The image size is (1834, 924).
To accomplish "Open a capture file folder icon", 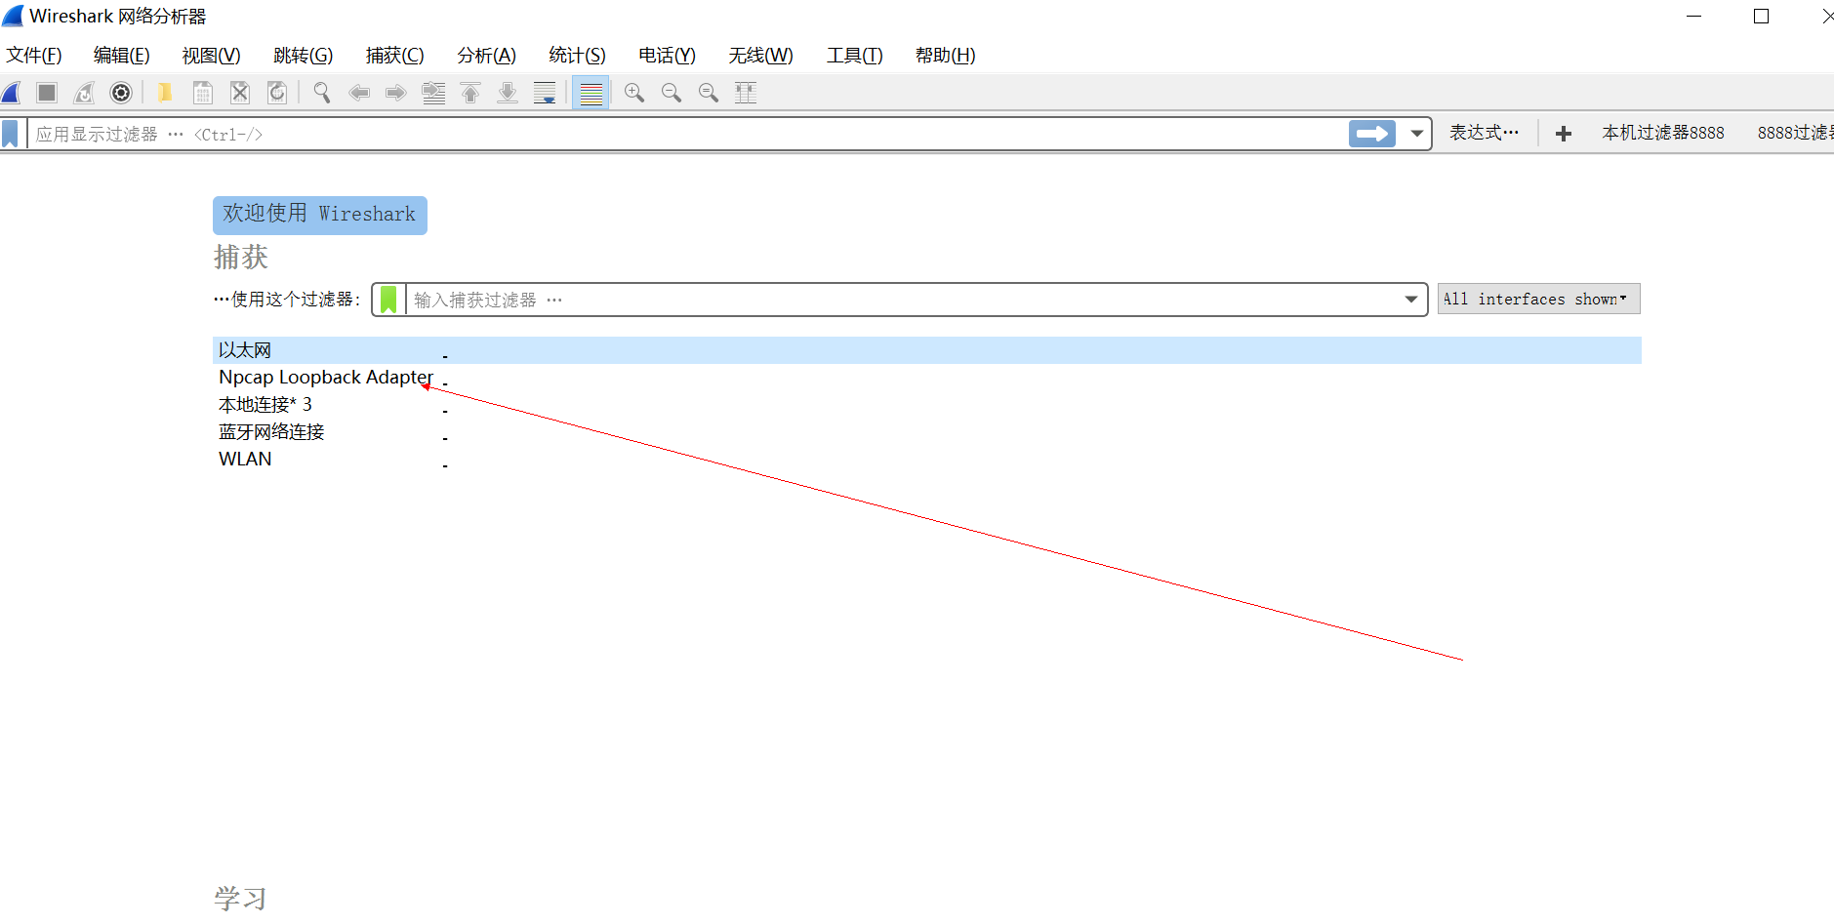I will click(x=165, y=93).
